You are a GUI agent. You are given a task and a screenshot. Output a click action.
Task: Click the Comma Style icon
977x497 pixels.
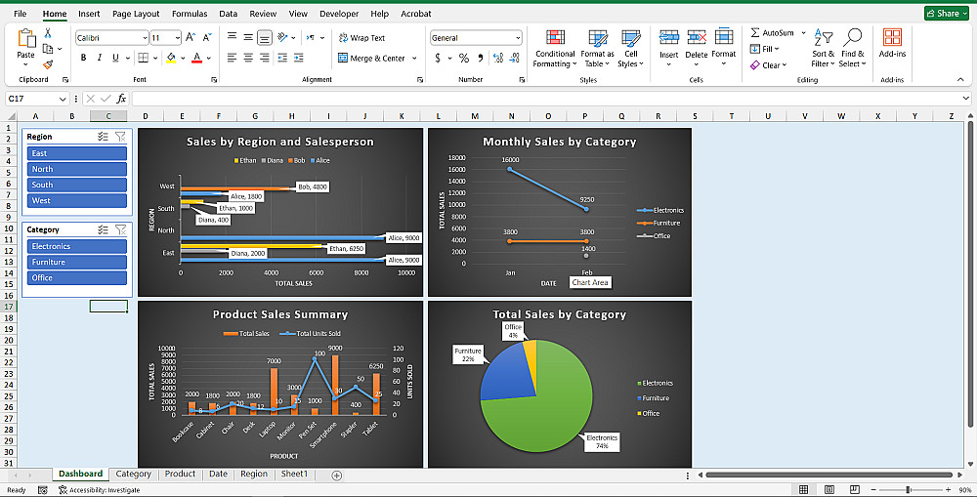[481, 58]
